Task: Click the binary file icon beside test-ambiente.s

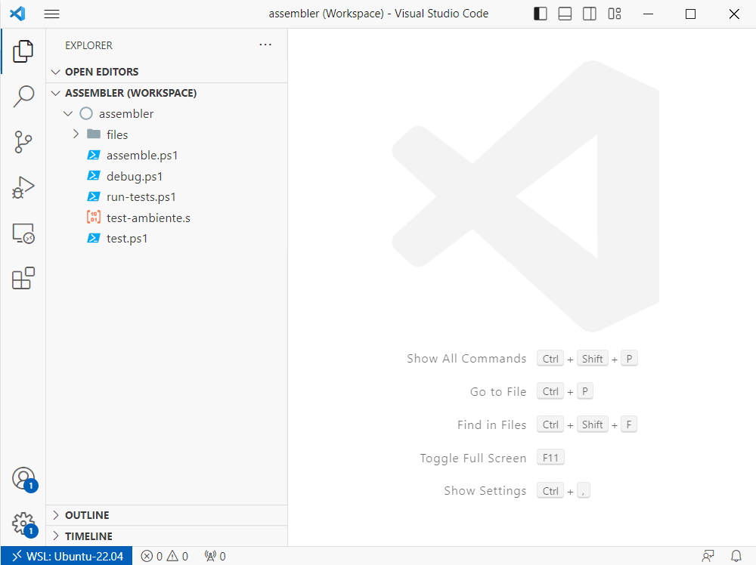Action: click(94, 218)
